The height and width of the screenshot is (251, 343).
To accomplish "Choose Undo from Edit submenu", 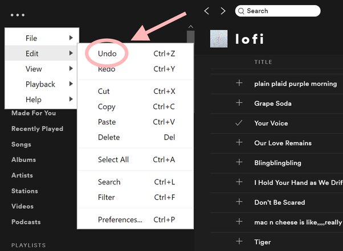I will point(136,54).
